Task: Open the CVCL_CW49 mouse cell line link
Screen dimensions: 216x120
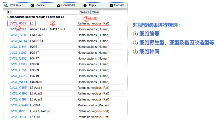Action: pyautogui.click(x=19, y=105)
